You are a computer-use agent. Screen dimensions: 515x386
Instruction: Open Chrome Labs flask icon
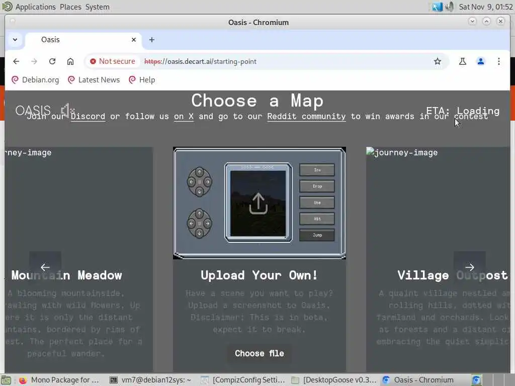[x=463, y=61]
